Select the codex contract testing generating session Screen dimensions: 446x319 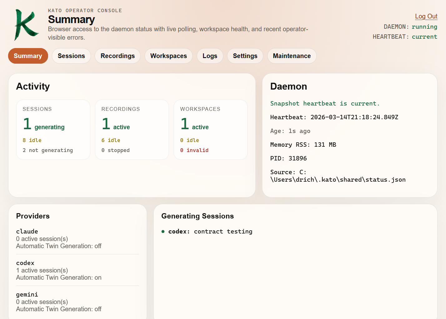click(210, 231)
